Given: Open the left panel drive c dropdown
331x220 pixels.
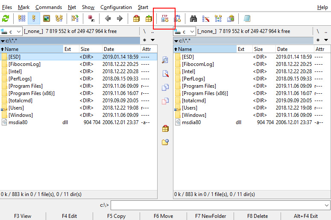Looking at the screenshot, I should (x=11, y=32).
